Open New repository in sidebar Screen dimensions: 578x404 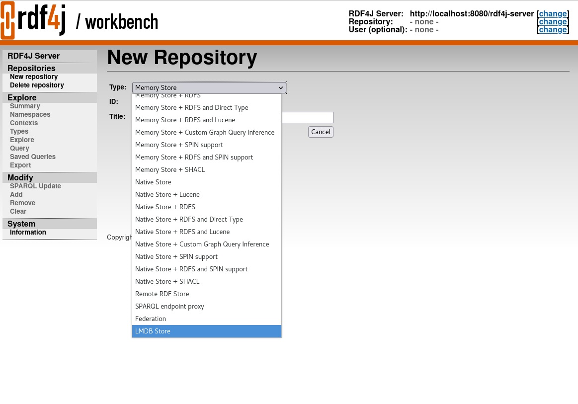click(34, 77)
